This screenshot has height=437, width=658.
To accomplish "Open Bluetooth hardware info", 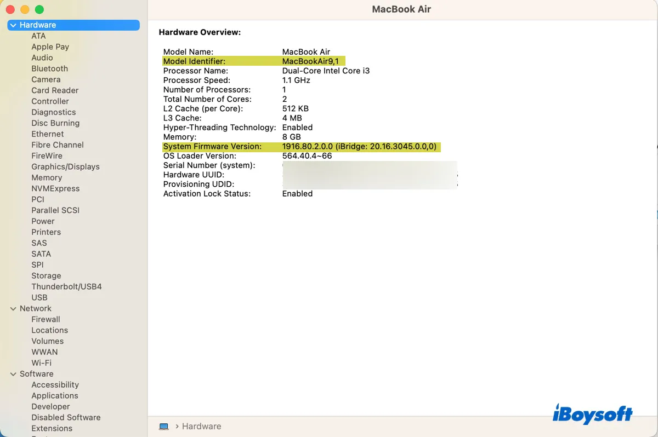I will (x=49, y=69).
